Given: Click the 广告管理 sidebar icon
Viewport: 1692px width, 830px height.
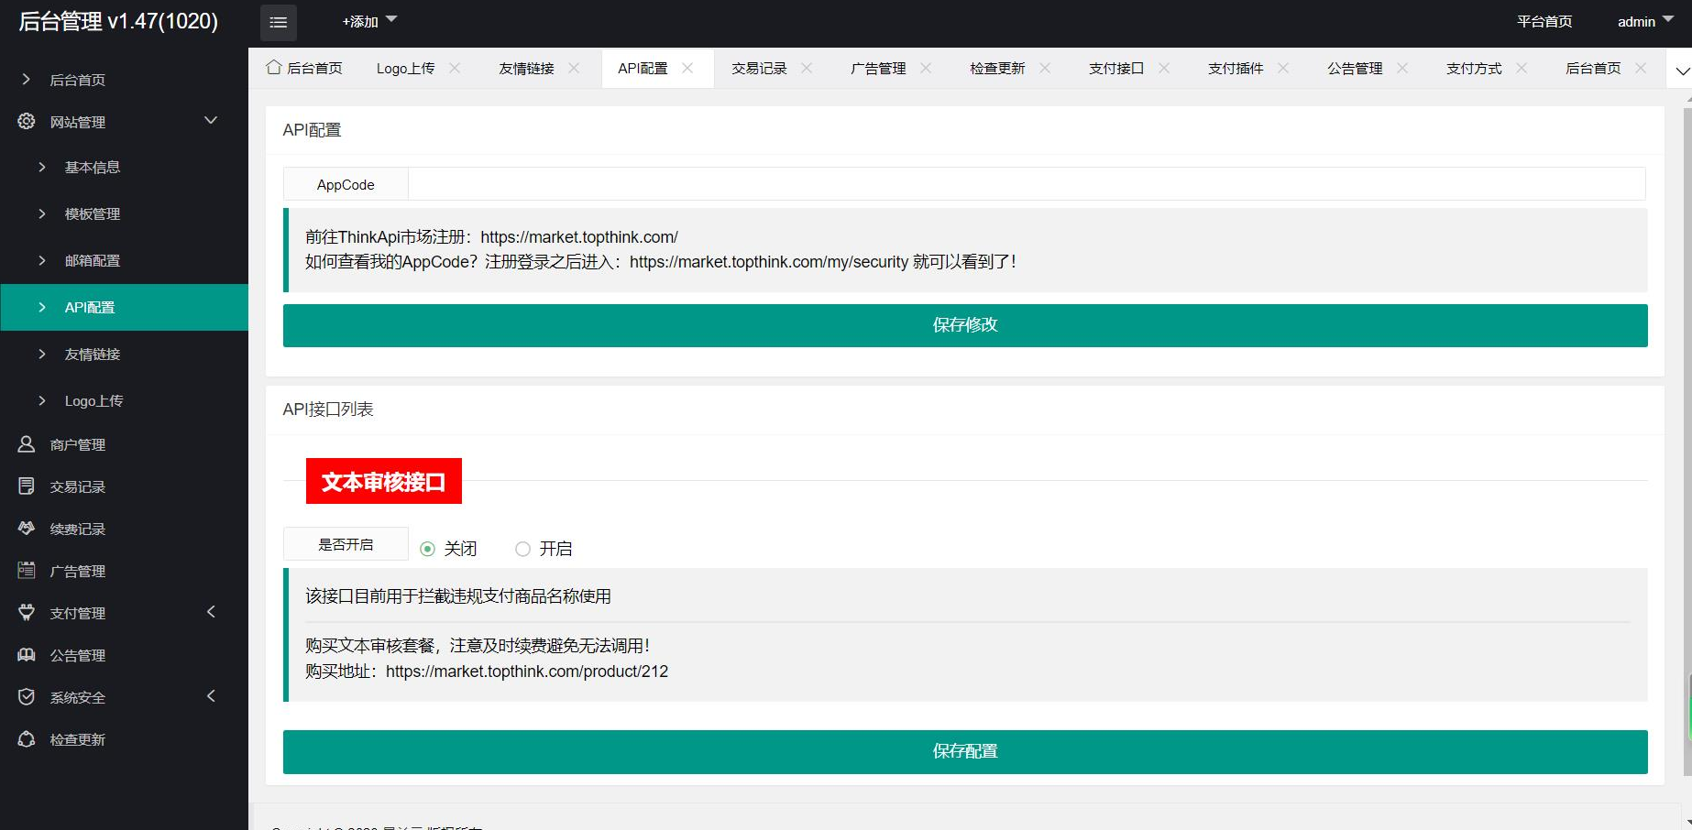Looking at the screenshot, I should click(x=27, y=571).
